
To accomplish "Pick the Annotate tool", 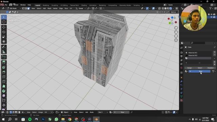I will coord(4,47).
